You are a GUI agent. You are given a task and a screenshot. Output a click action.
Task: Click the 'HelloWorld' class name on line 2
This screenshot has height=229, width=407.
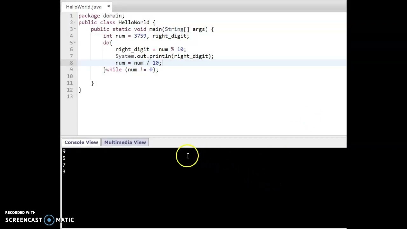pos(134,23)
